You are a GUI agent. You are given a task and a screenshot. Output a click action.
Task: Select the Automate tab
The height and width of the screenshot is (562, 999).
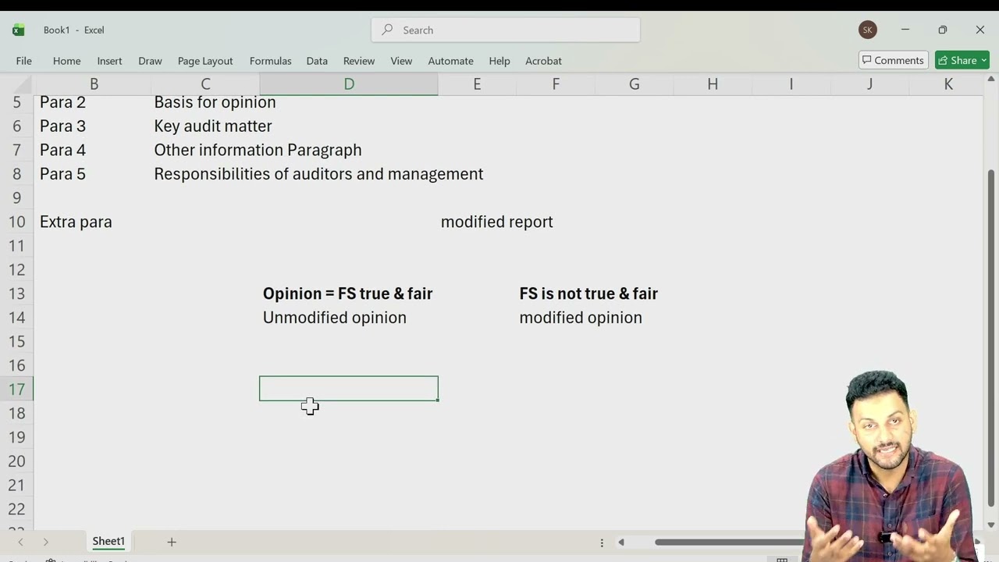click(450, 61)
